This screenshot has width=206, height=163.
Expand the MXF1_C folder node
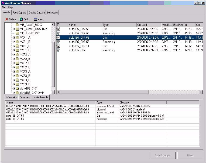click(14, 46)
